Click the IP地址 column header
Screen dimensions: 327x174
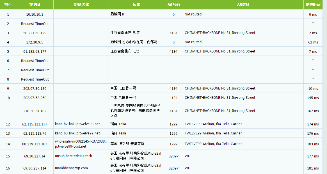pyautogui.click(x=35, y=4)
